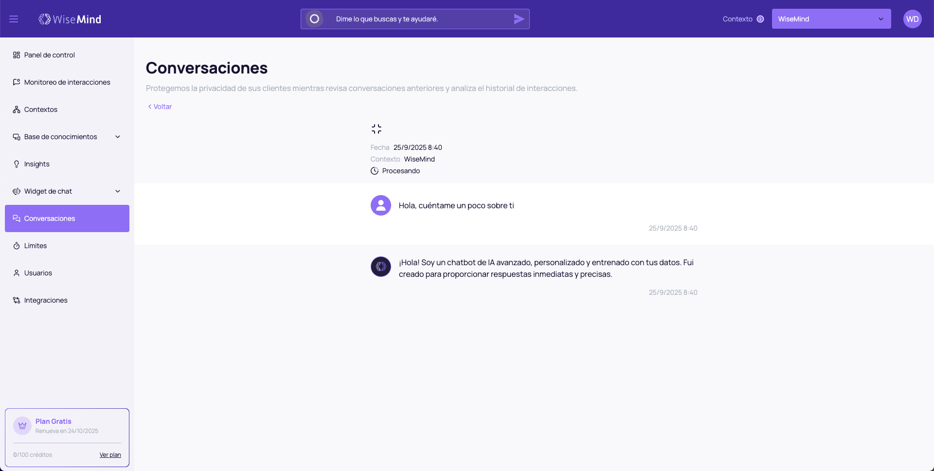The height and width of the screenshot is (471, 934).
Task: Click the Ver plan link
Action: 110,455
